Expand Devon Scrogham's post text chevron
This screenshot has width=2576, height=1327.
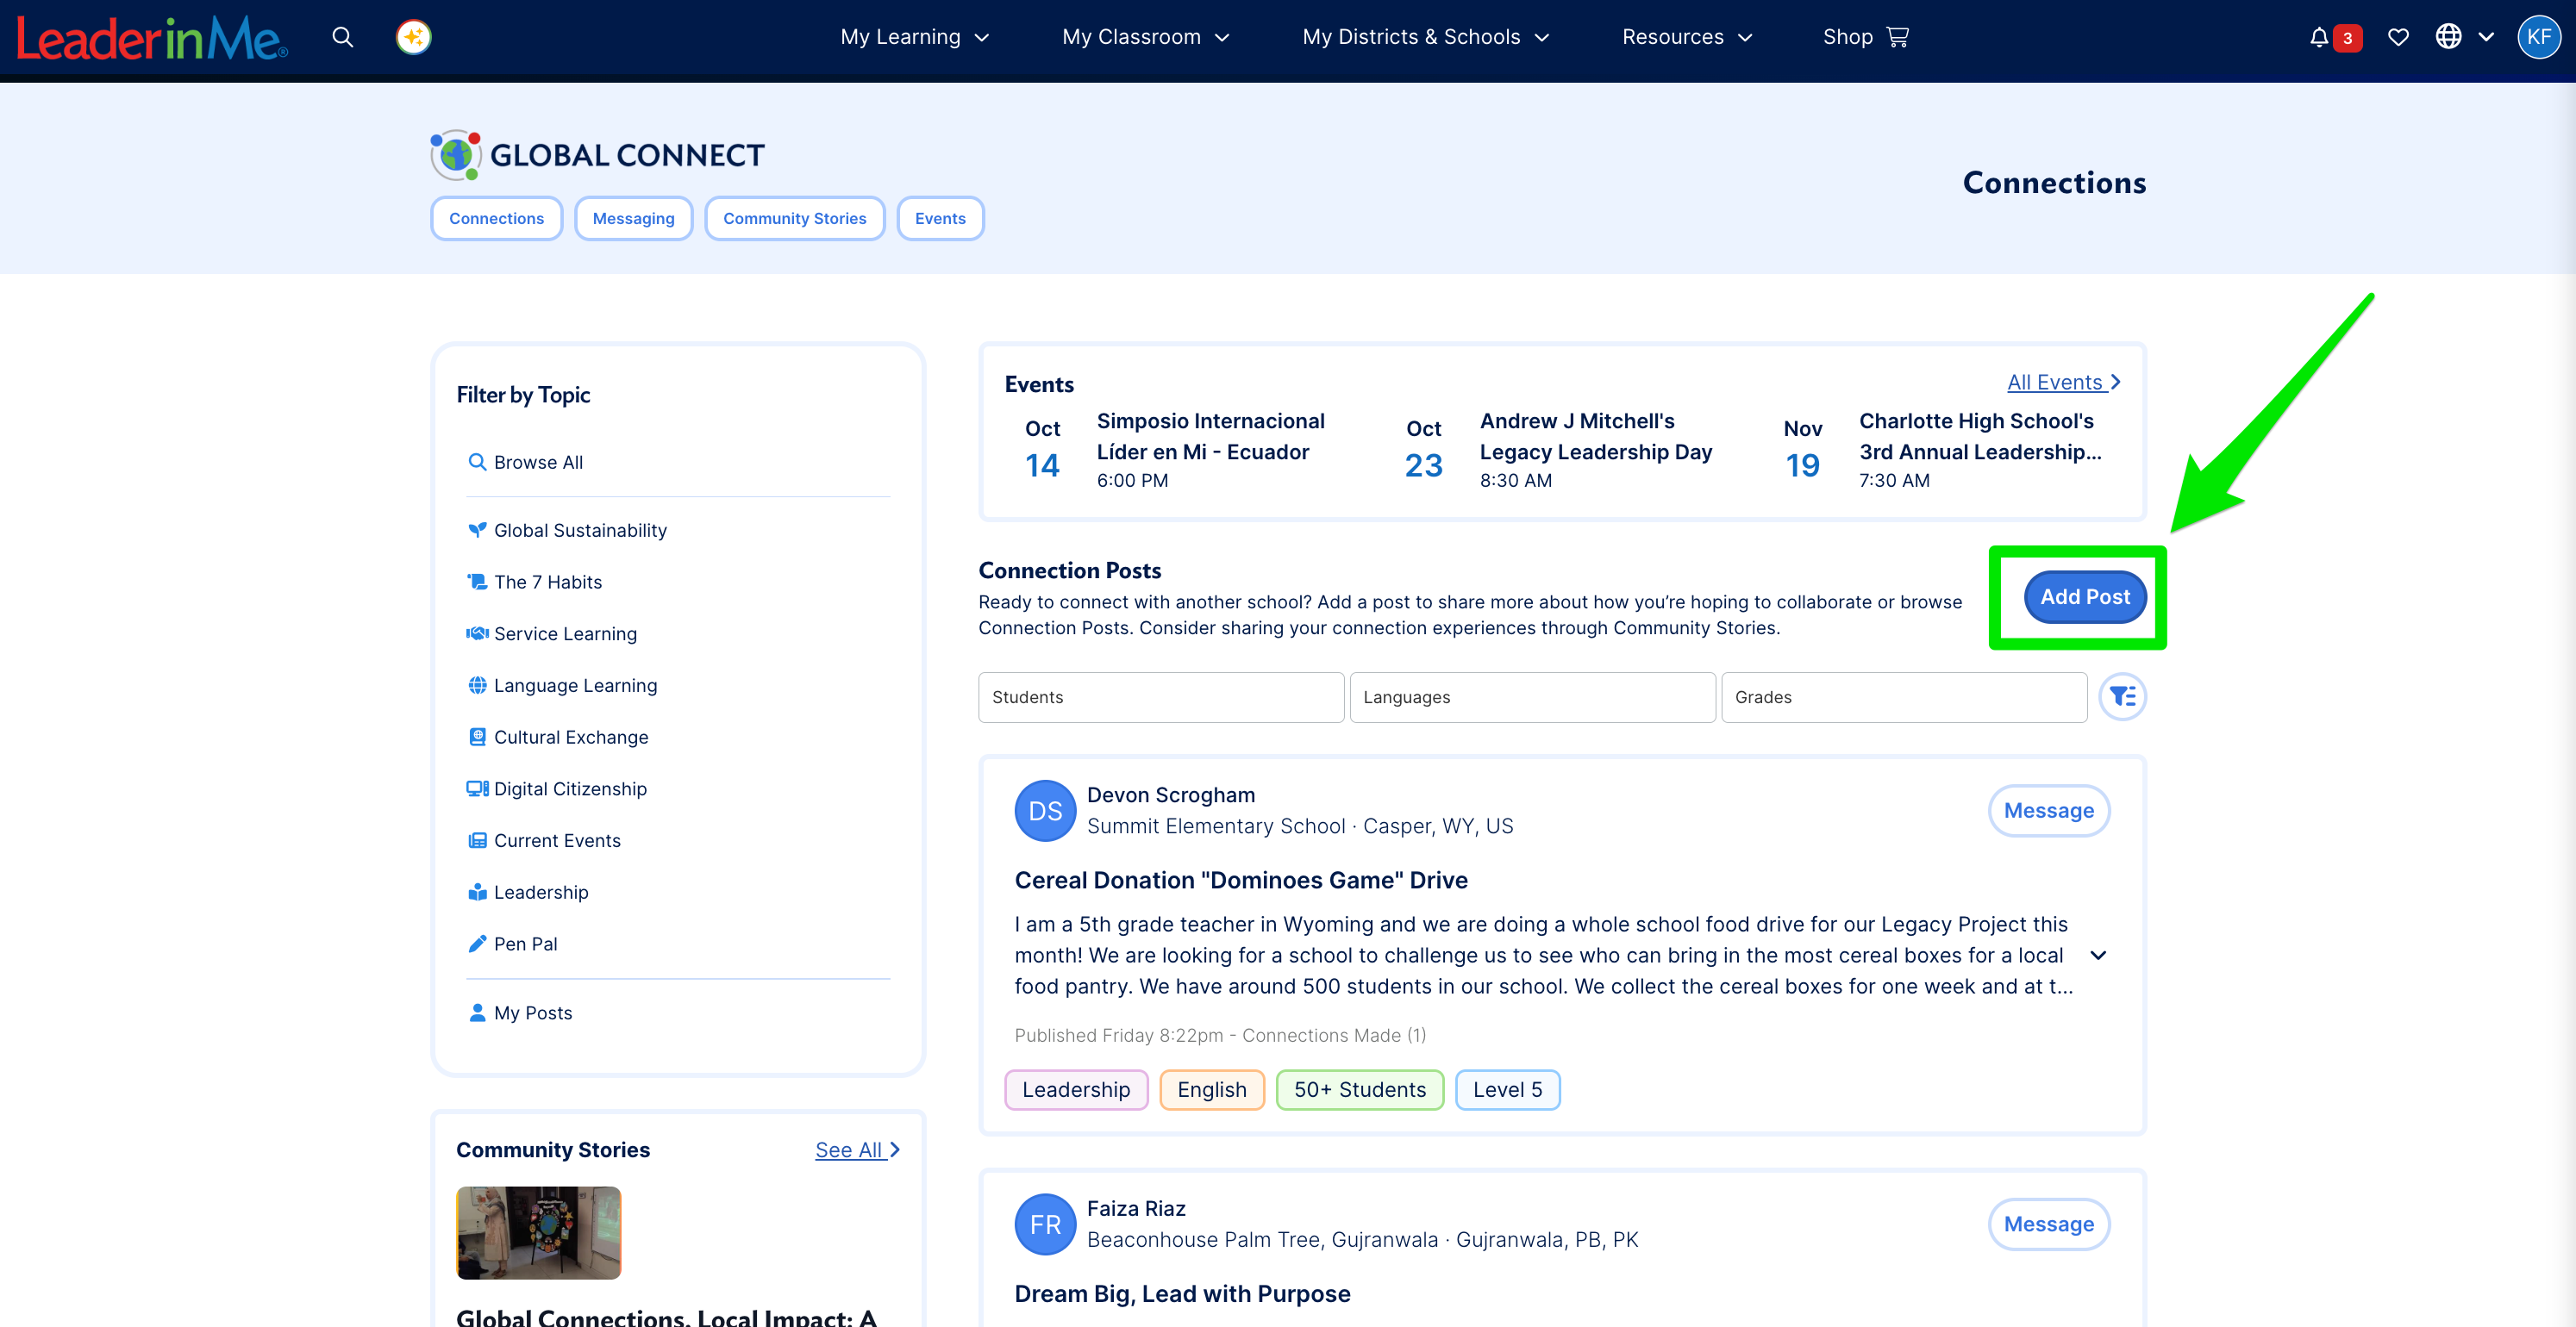point(2099,956)
